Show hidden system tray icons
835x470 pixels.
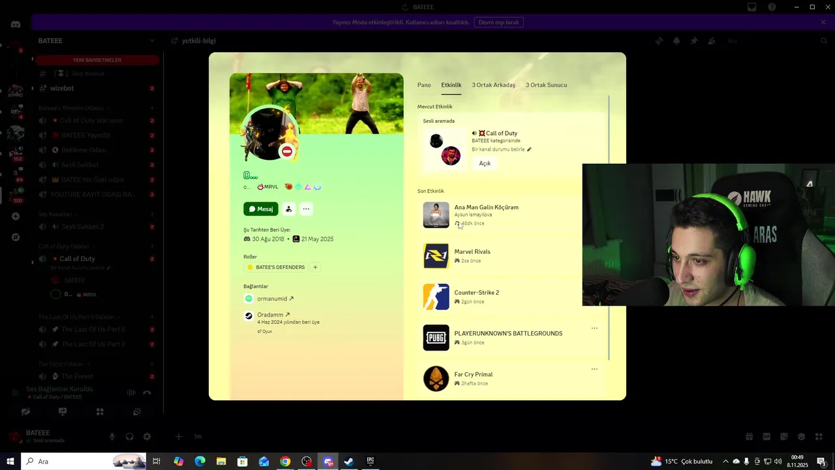tap(725, 462)
